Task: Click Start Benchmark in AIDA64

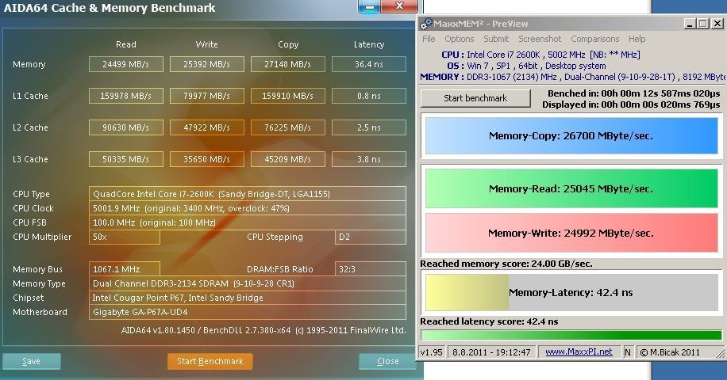Action: [x=210, y=361]
